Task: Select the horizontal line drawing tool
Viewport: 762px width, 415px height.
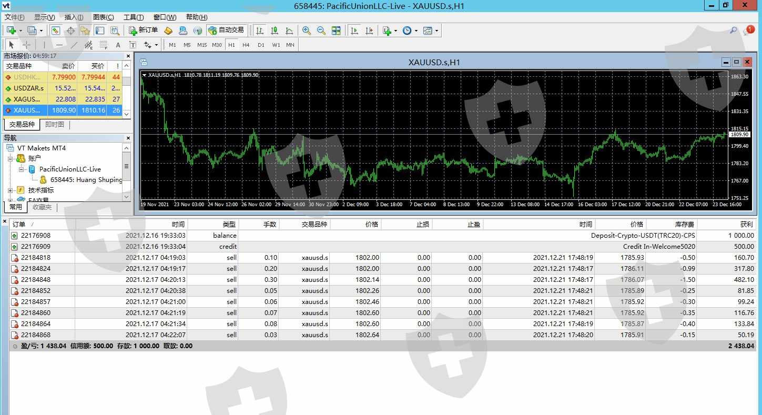Action: pos(59,45)
